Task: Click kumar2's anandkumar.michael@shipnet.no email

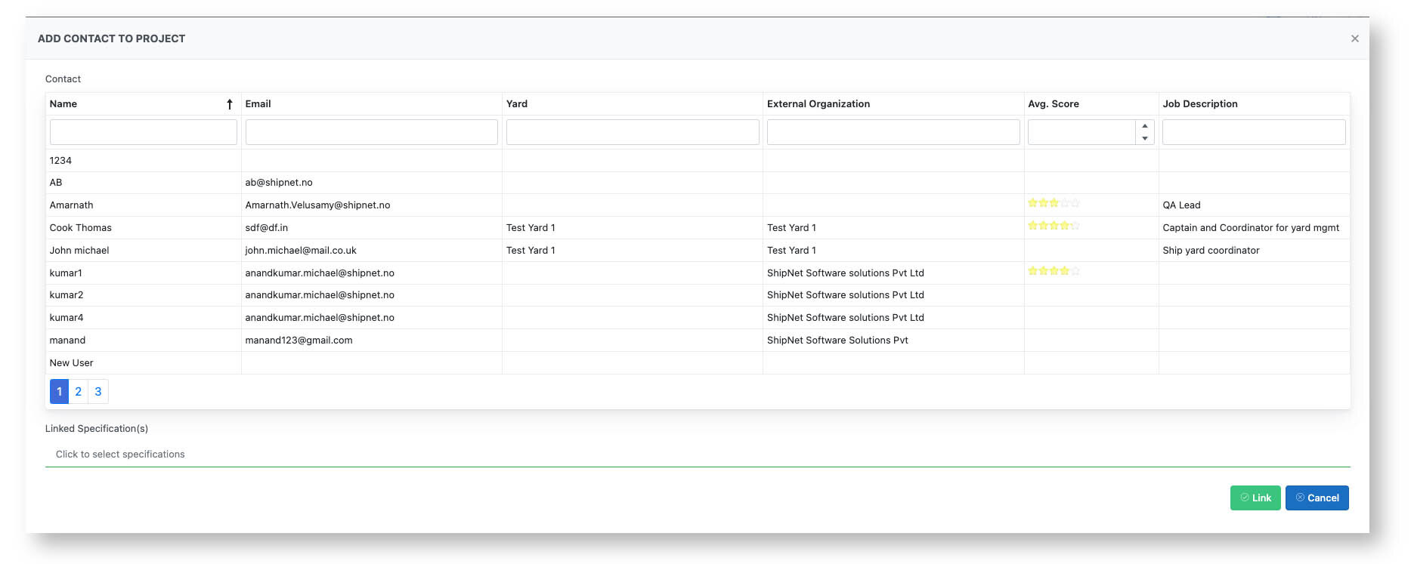Action: click(320, 295)
